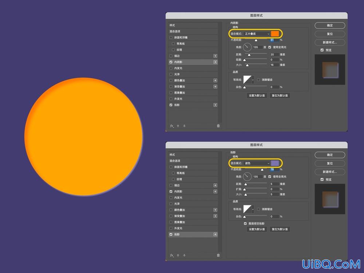Screen dimensions: 364x273
Task: Click 距离 slider handle in Inner Shadow dialog
Action: (249, 55)
